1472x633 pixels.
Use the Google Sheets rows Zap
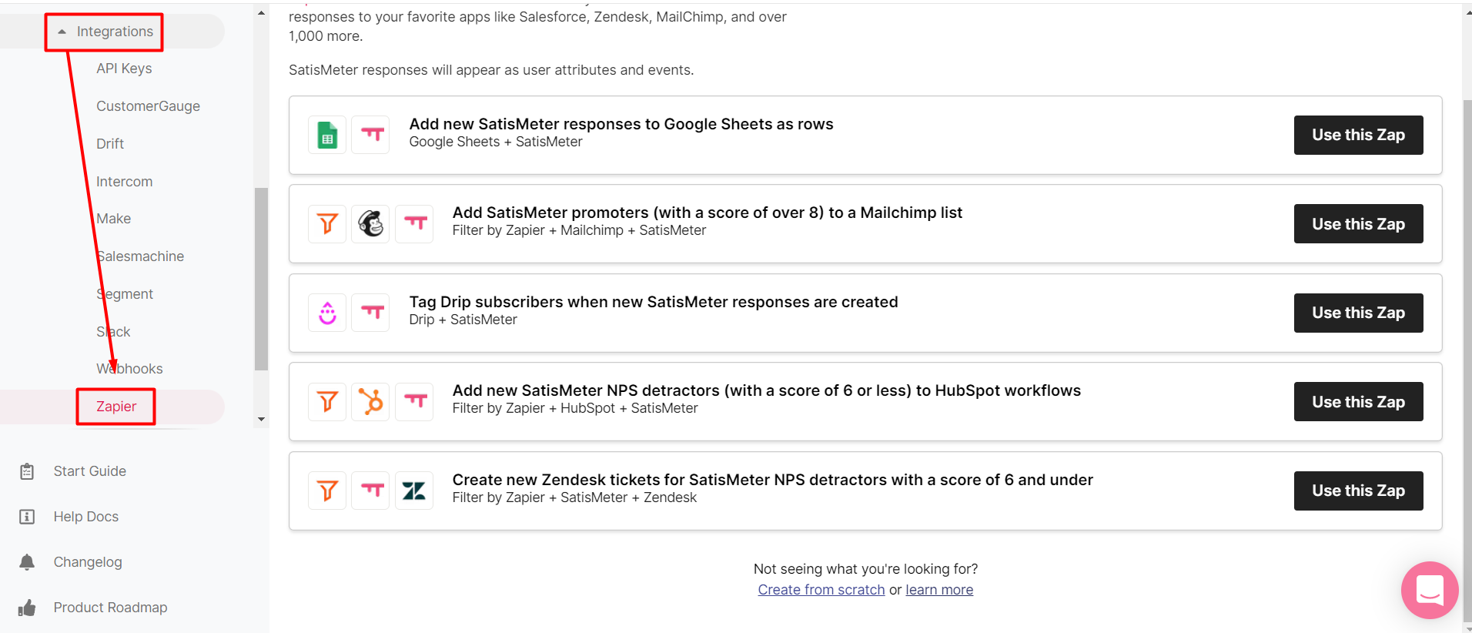(x=1358, y=135)
